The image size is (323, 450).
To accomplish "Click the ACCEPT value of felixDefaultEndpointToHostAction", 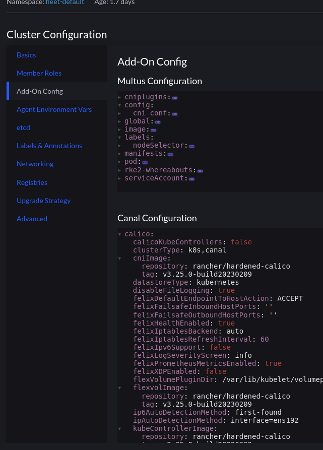I will coord(290,298).
